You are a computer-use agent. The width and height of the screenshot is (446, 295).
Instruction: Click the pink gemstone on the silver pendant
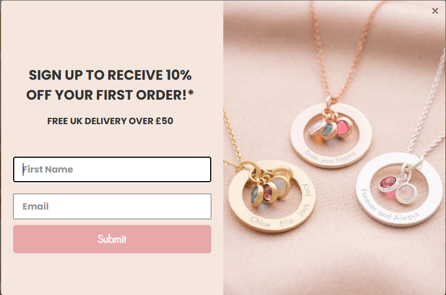click(x=388, y=185)
